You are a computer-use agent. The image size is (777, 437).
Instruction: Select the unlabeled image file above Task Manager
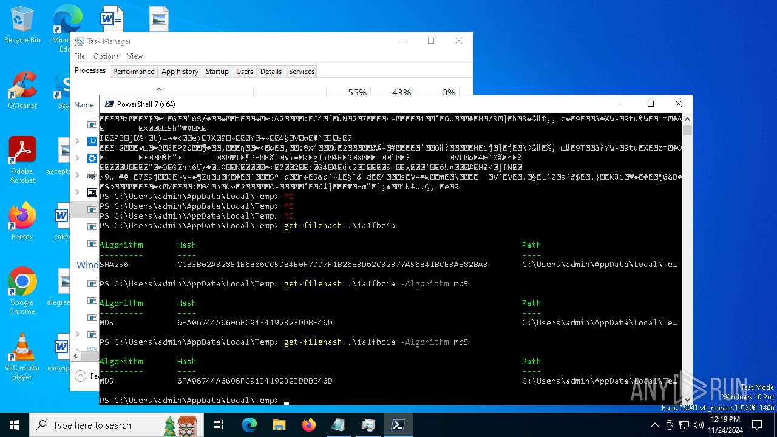tap(159, 18)
